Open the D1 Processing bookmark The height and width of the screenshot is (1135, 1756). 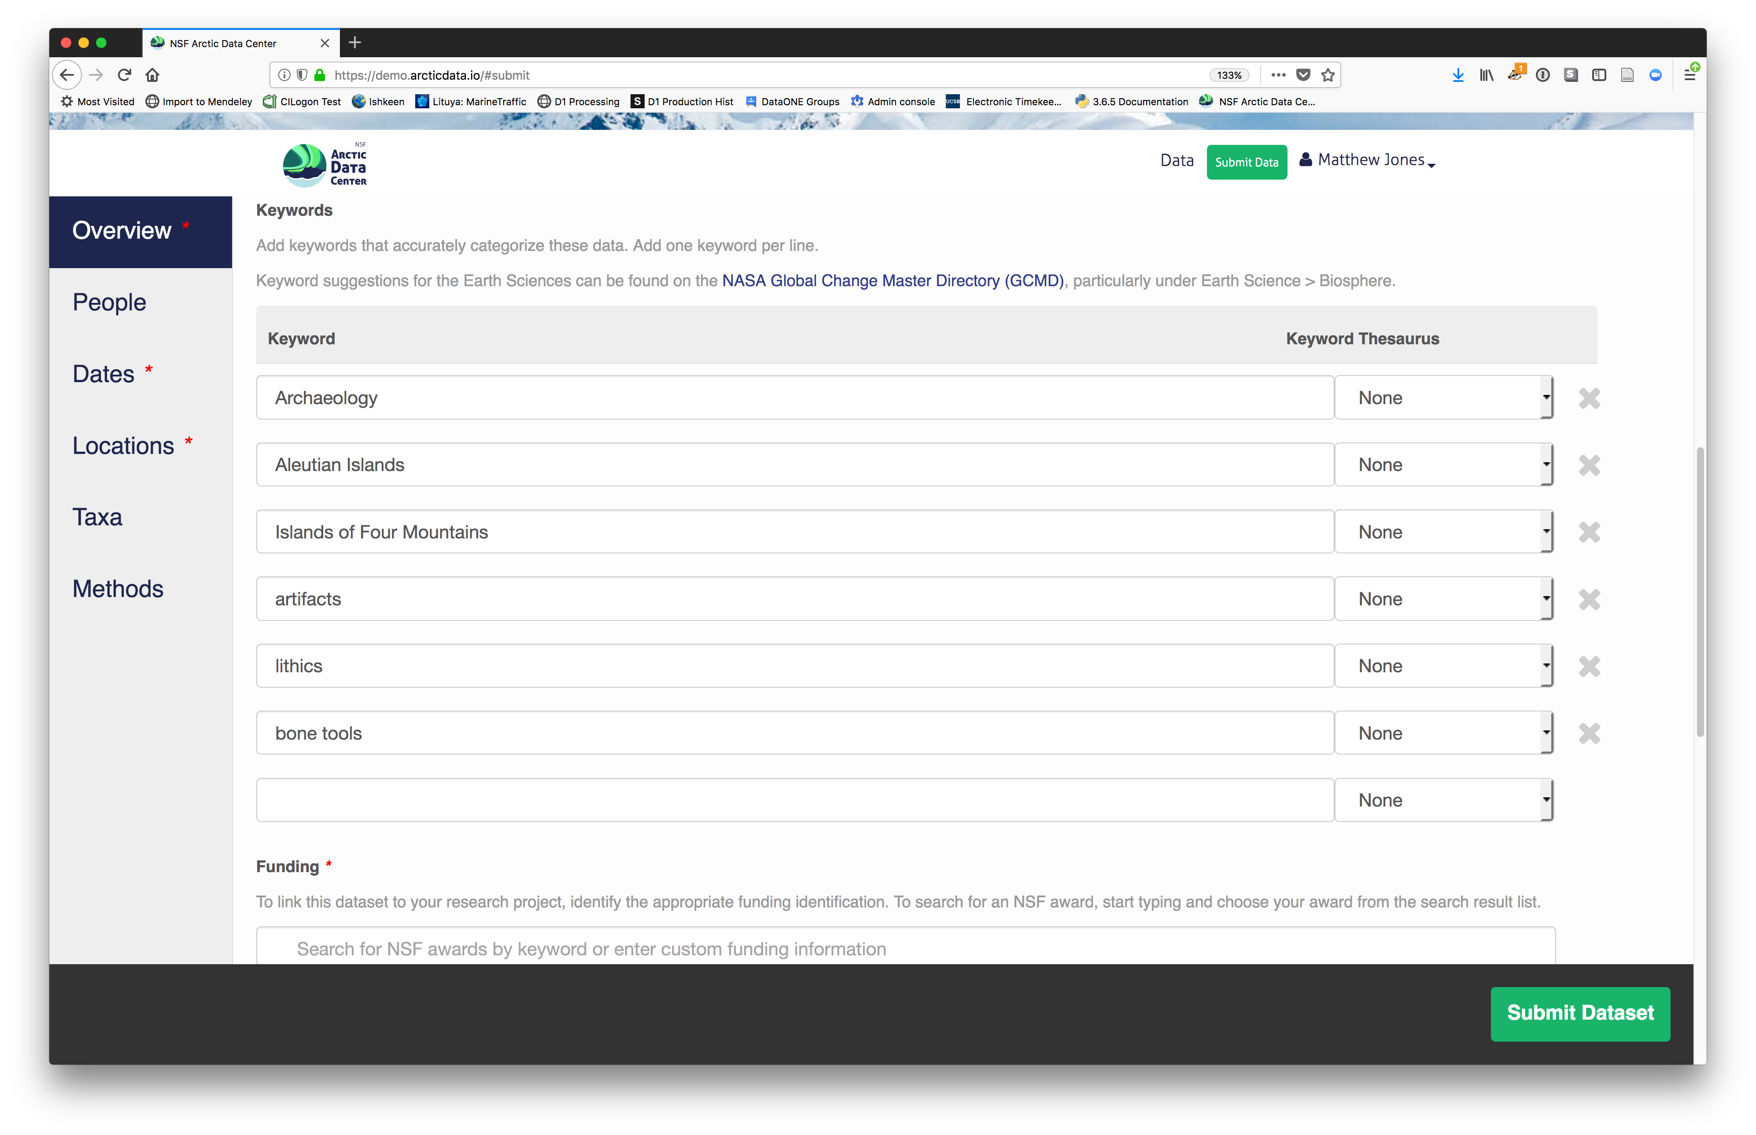click(579, 102)
